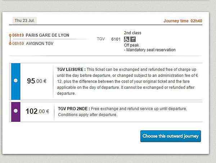Click the blue TGV Leisure color bar
Image resolution: width=216 pixels, height=163 pixels.
(x=16, y=81)
